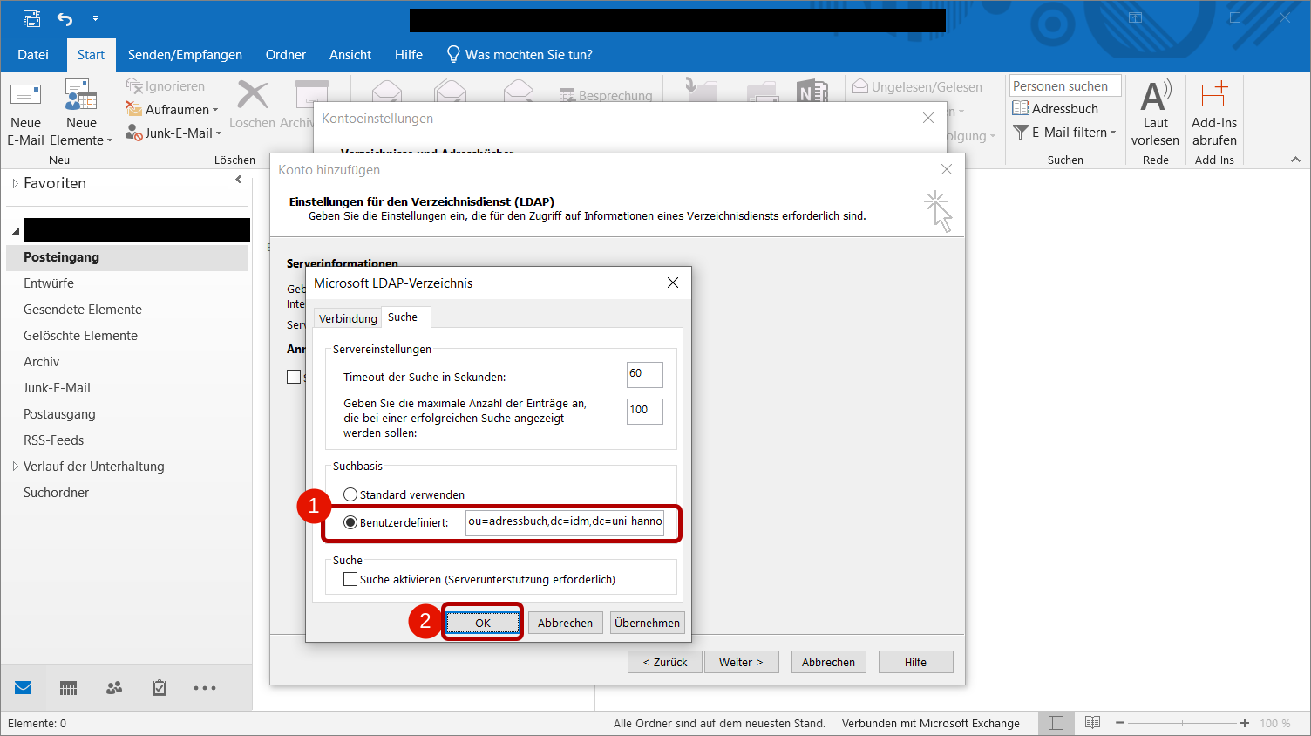Open the Hilfe ribbon tab
This screenshot has width=1311, height=736.
pyautogui.click(x=409, y=55)
